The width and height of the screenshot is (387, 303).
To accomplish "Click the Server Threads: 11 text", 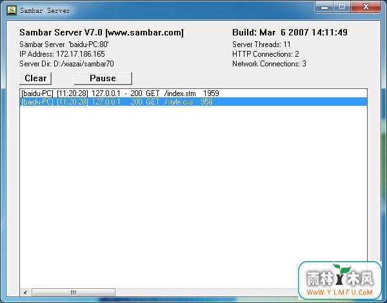I will pyautogui.click(x=261, y=44).
